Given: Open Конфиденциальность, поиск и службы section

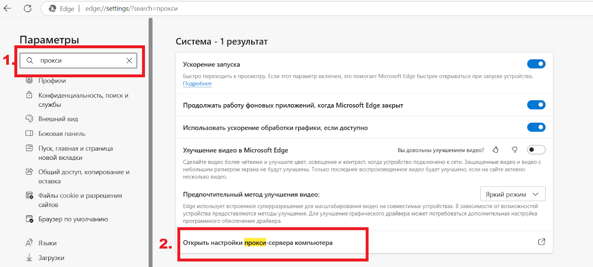Looking at the screenshot, I should point(83,100).
